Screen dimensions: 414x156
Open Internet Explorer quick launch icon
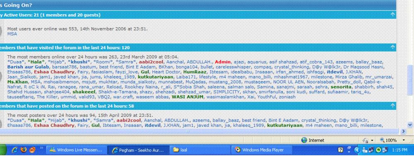tap(14, 150)
